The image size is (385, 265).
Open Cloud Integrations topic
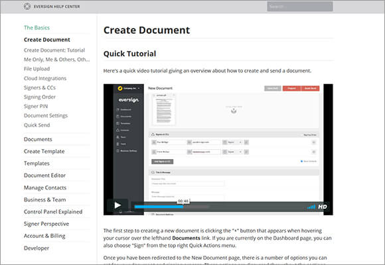45,78
